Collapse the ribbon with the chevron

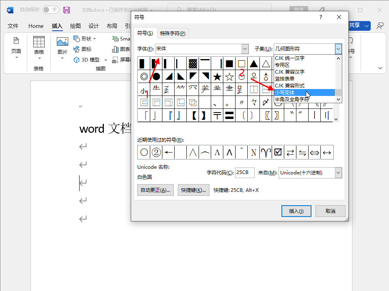(x=380, y=68)
